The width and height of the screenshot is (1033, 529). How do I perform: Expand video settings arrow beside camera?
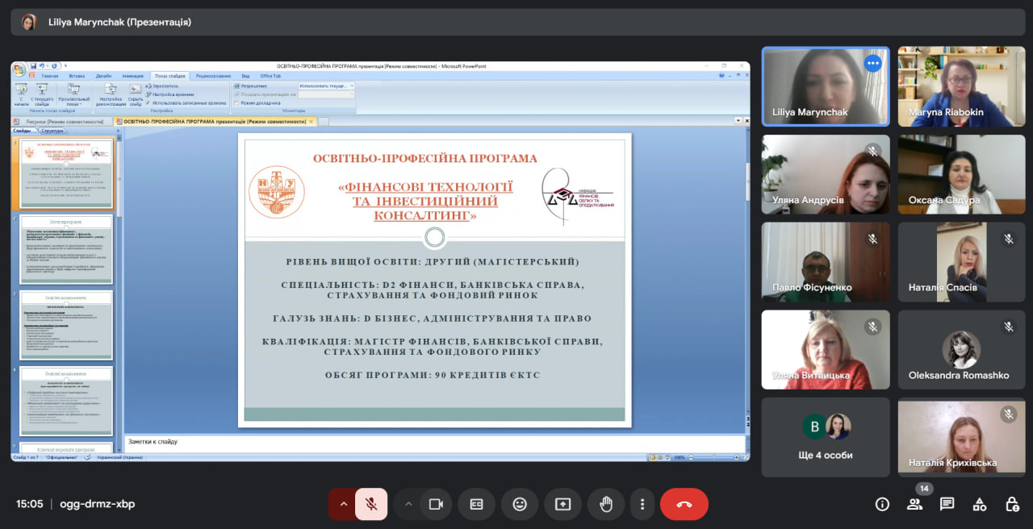408,504
